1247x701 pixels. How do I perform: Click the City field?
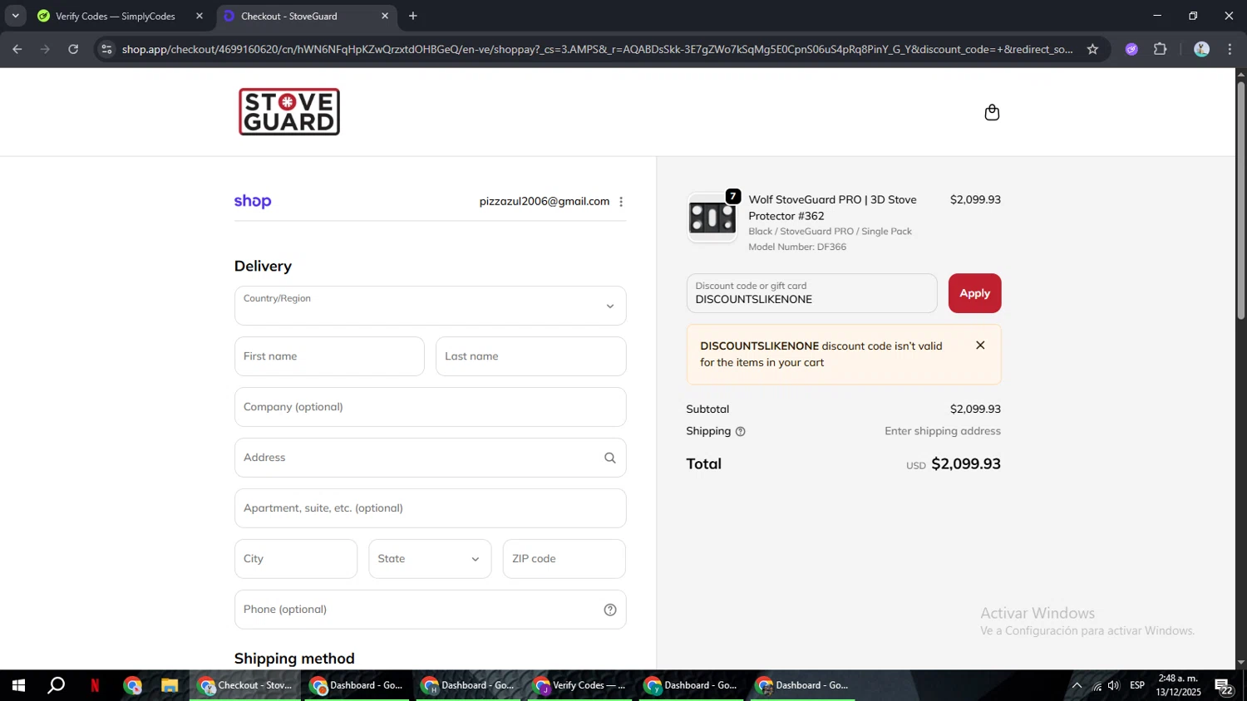(x=296, y=559)
